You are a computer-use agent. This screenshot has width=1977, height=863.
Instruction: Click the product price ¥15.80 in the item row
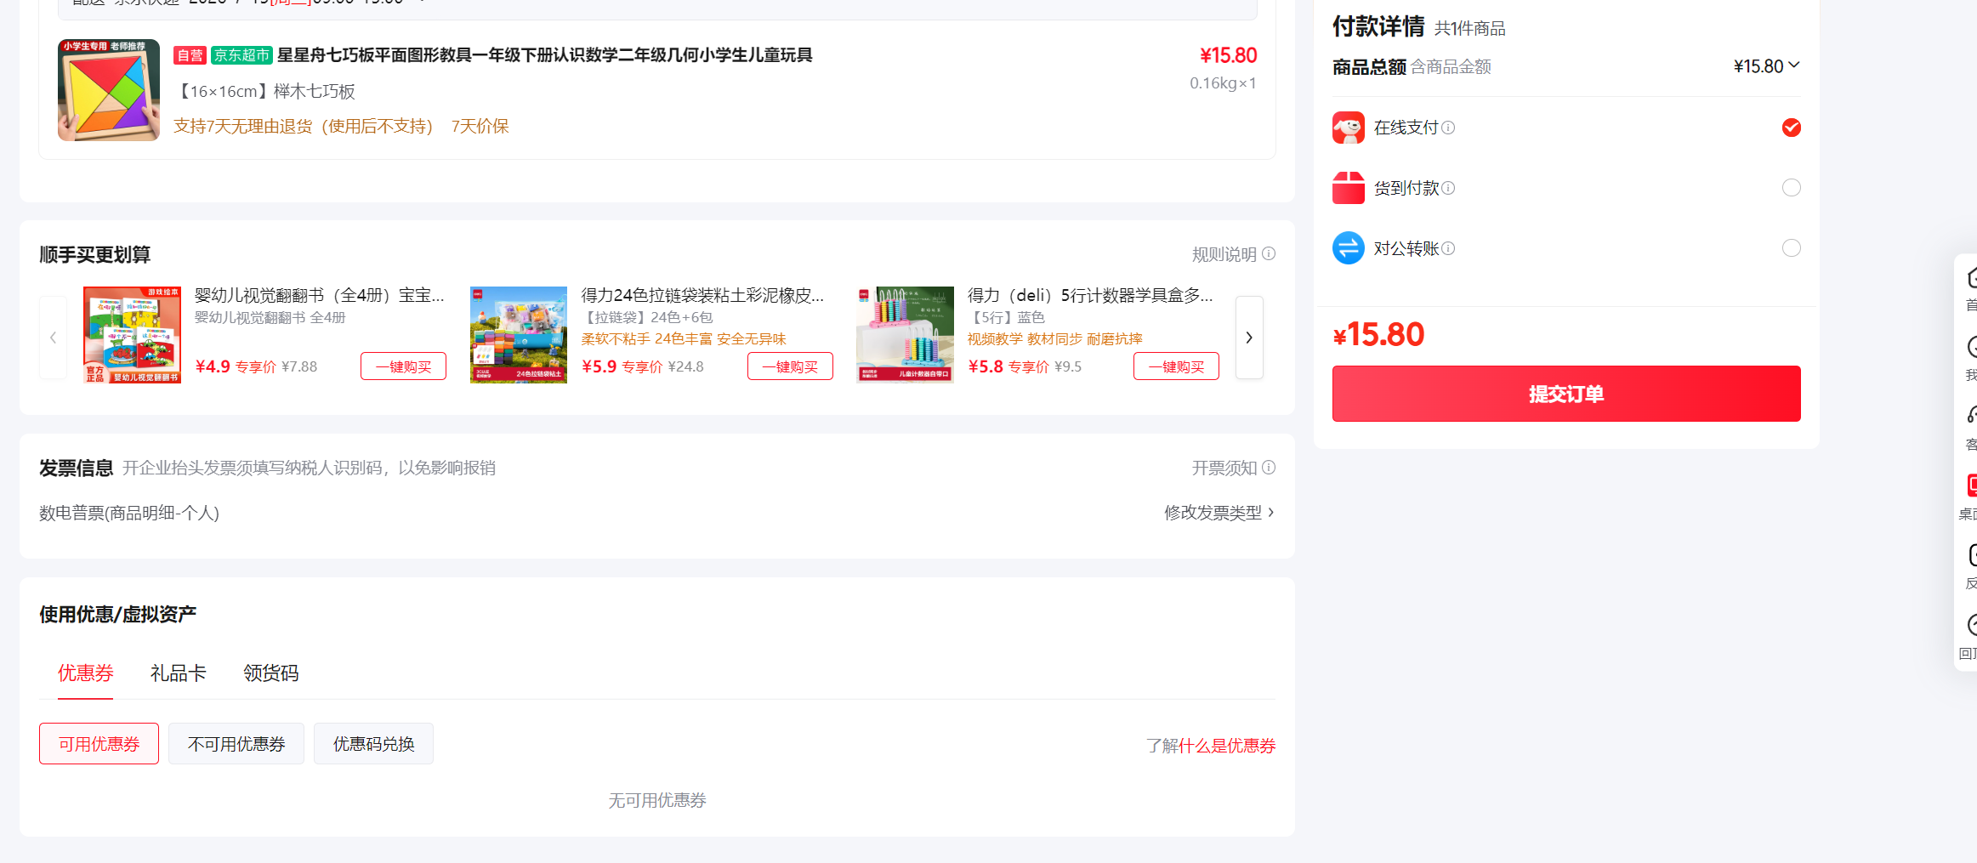click(x=1228, y=55)
